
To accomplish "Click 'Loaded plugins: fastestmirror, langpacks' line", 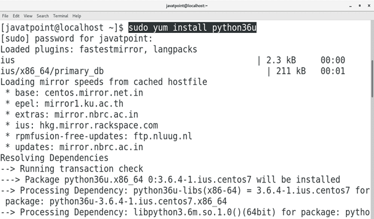I will [x=99, y=49].
